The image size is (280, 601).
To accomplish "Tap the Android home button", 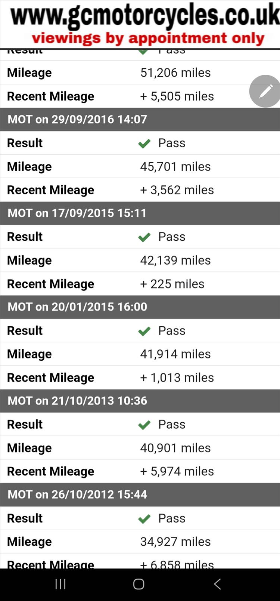I will 139,584.
